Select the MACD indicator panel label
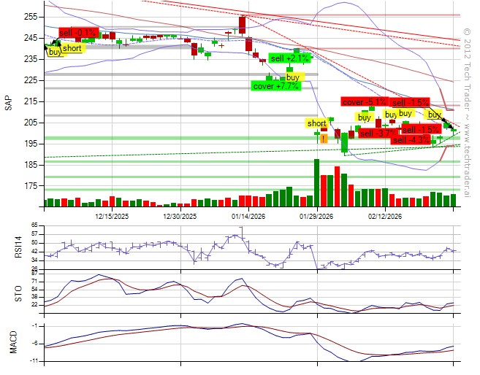This screenshot has width=480, height=375. tap(9, 342)
